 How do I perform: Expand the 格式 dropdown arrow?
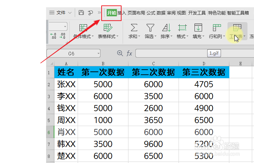(188, 36)
